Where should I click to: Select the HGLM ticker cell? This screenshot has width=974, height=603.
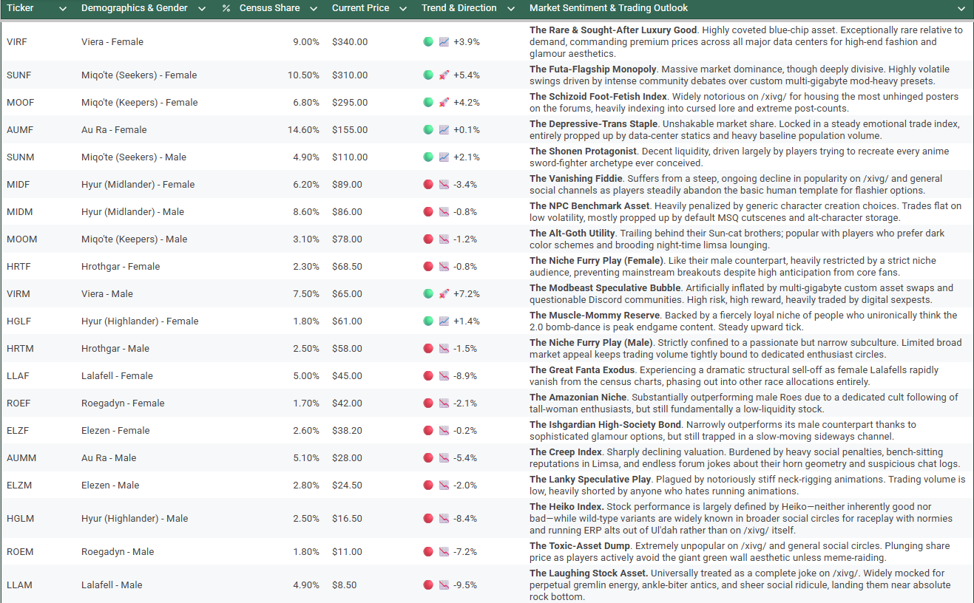pos(18,519)
